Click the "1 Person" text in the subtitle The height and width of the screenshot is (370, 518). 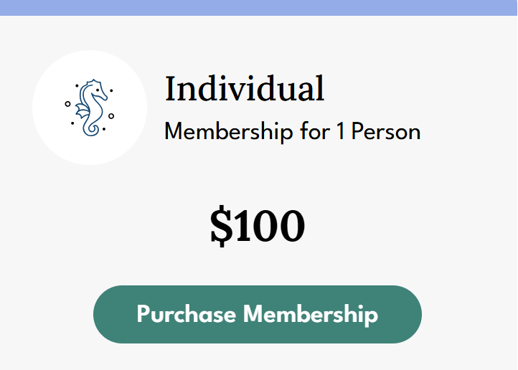(x=378, y=132)
